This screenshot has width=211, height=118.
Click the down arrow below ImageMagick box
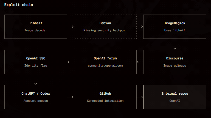point(175,44)
